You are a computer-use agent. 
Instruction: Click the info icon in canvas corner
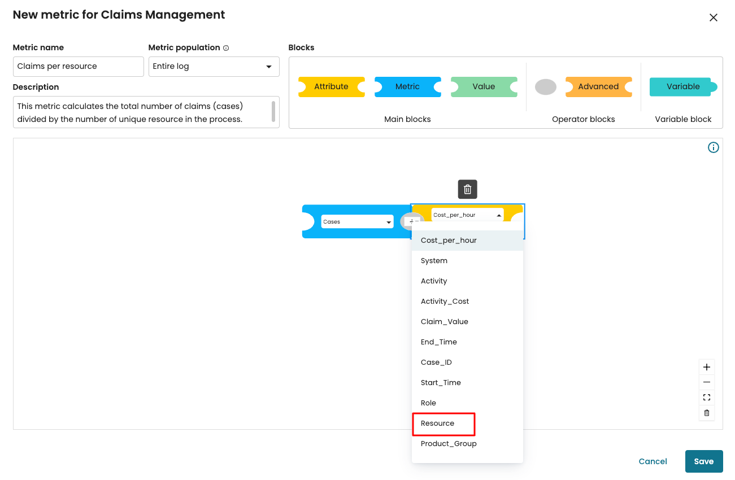point(714,147)
